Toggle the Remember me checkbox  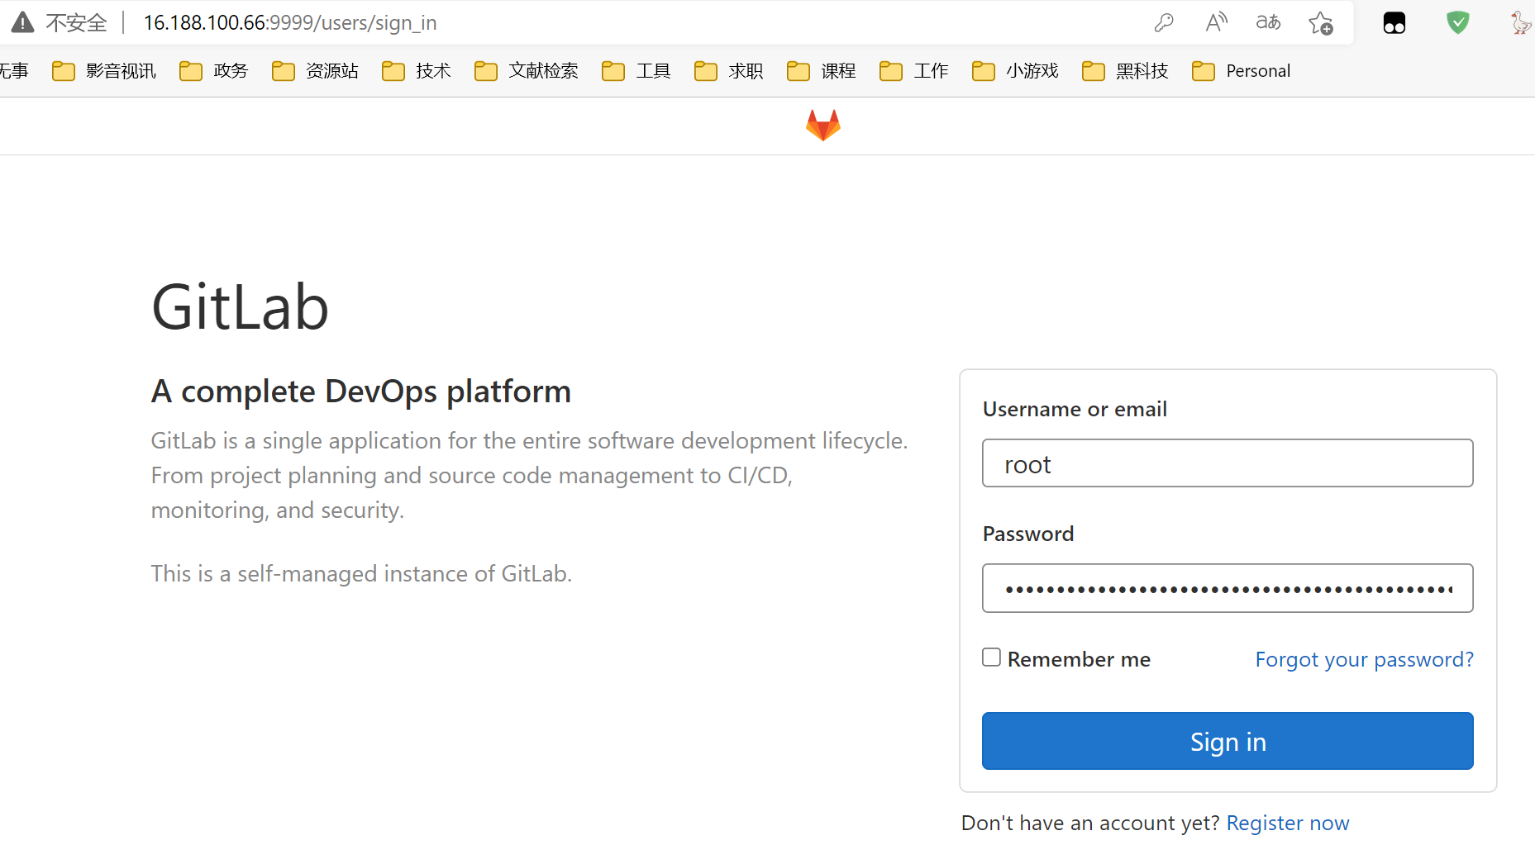tap(991, 657)
